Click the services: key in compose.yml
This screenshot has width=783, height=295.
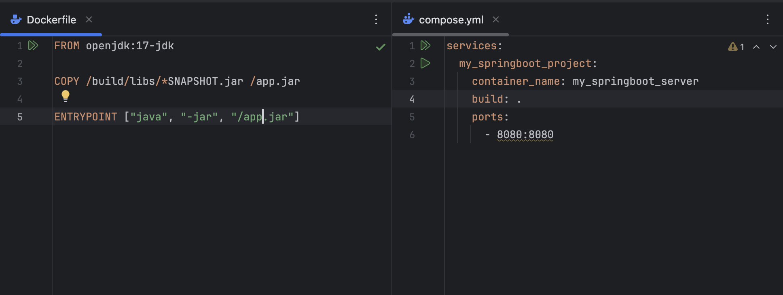coord(474,46)
